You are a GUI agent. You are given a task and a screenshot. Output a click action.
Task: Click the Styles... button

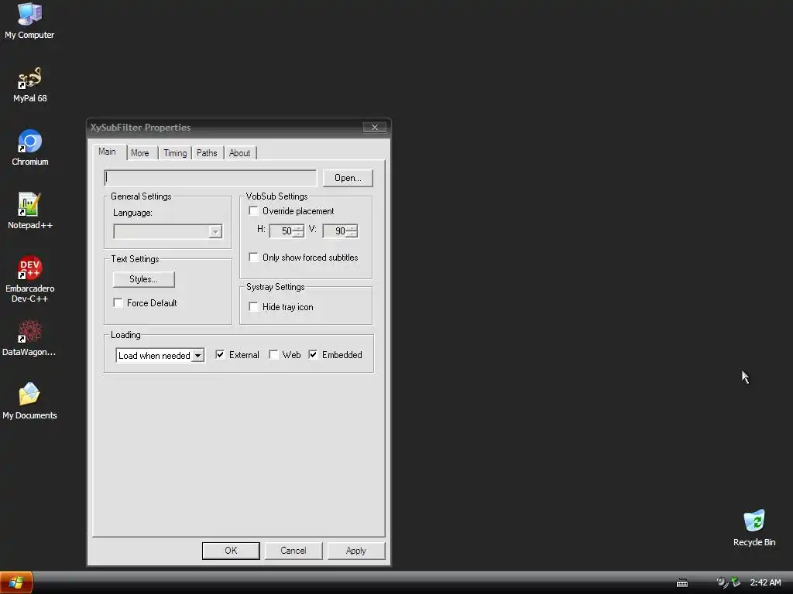point(143,278)
